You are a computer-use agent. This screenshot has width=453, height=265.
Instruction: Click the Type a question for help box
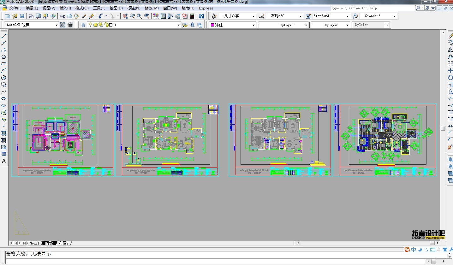tap(373, 8)
